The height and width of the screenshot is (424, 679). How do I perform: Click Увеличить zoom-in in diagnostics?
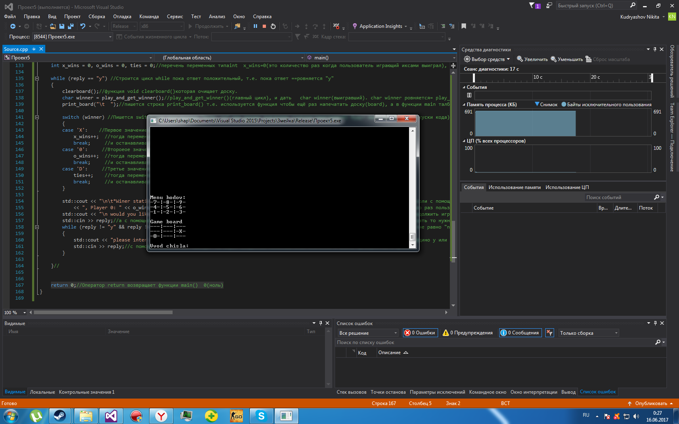pyautogui.click(x=532, y=59)
